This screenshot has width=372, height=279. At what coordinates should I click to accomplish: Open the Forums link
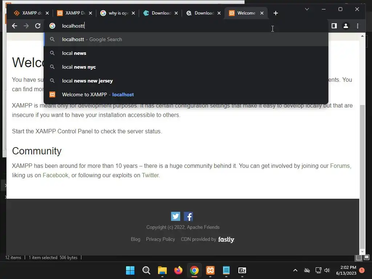(340, 166)
